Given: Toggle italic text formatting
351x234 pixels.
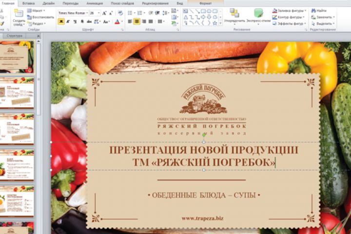Looking at the screenshot, I should (x=68, y=21).
